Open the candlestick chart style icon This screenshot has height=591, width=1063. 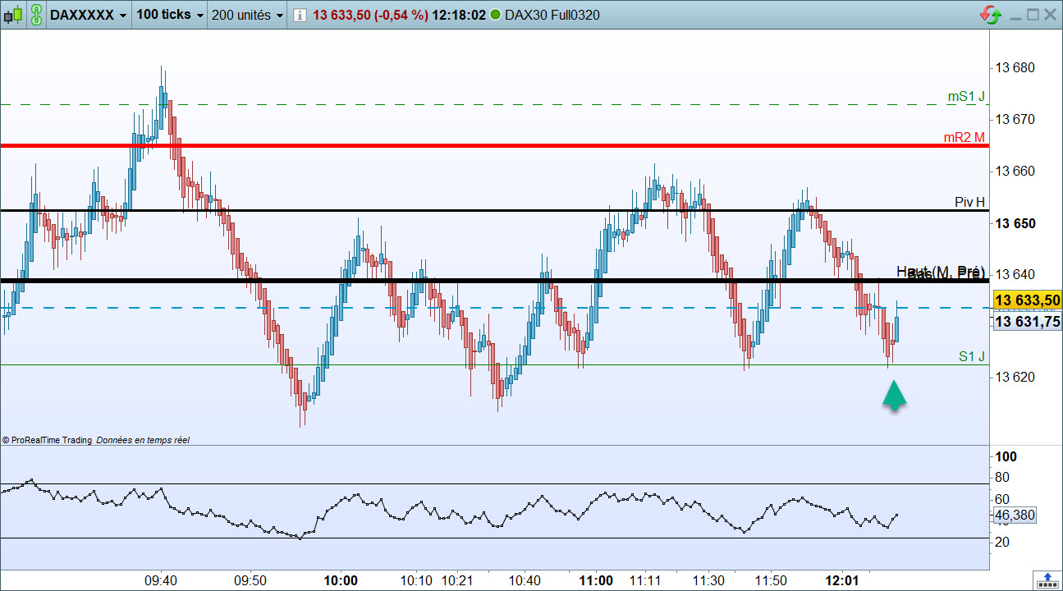13,15
